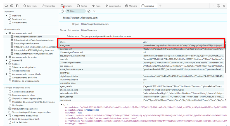Select the o1no.la4-c2-ia7.salesforceliveagent.com entry
Image resolution: width=230 pixels, height=126 pixels.
point(35,47)
